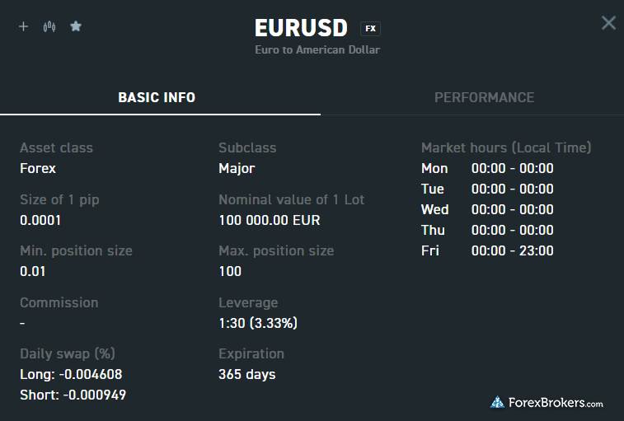Open the candlestick chart icon
Screen dimensions: 624x421
point(49,26)
